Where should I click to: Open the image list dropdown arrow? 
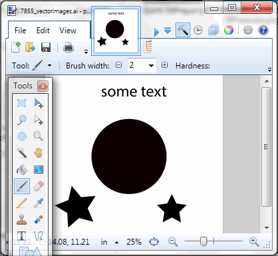pyautogui.click(x=168, y=31)
